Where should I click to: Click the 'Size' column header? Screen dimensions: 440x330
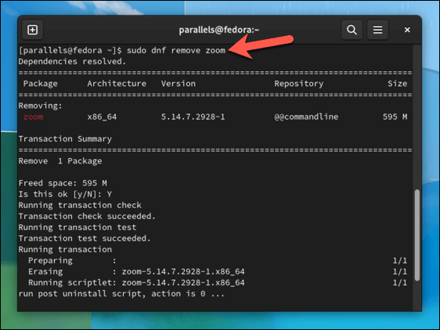click(x=398, y=84)
